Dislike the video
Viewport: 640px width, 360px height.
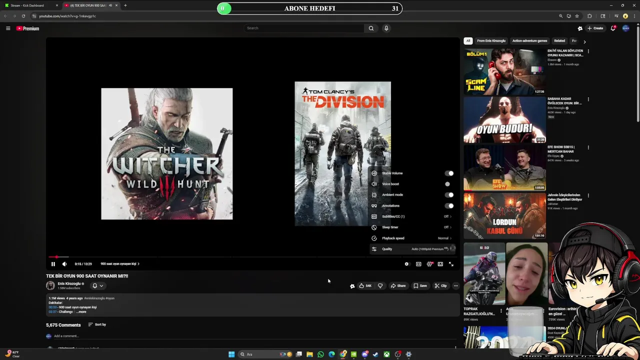coord(380,286)
